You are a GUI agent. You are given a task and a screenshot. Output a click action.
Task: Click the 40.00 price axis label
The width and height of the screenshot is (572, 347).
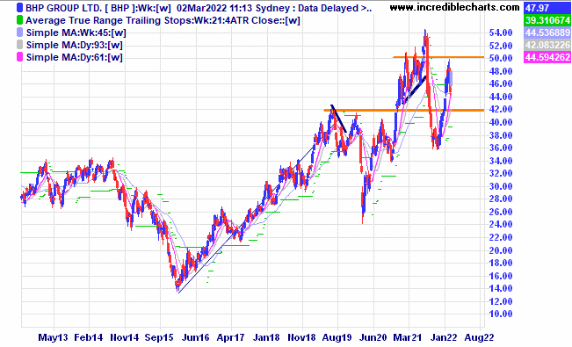[x=501, y=122]
